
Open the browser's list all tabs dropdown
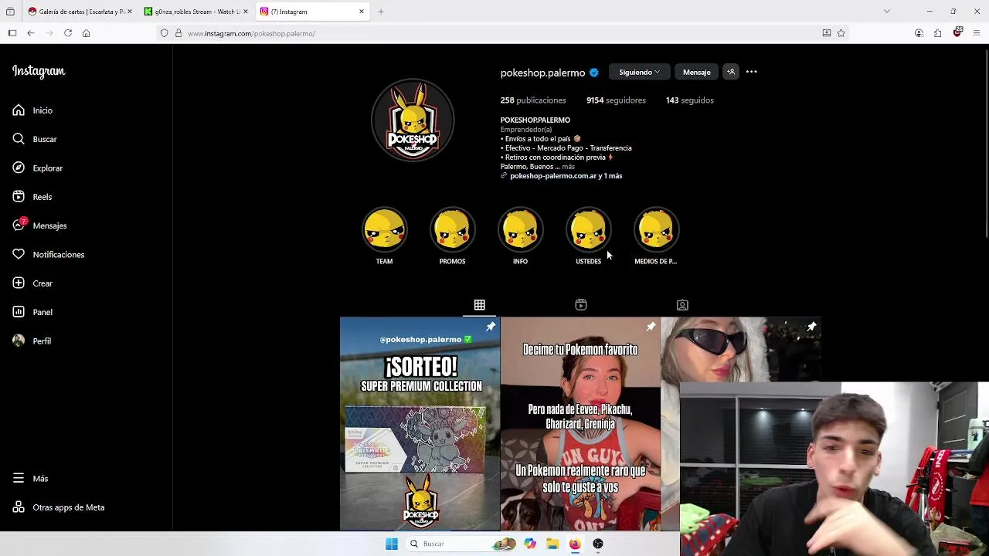click(887, 12)
